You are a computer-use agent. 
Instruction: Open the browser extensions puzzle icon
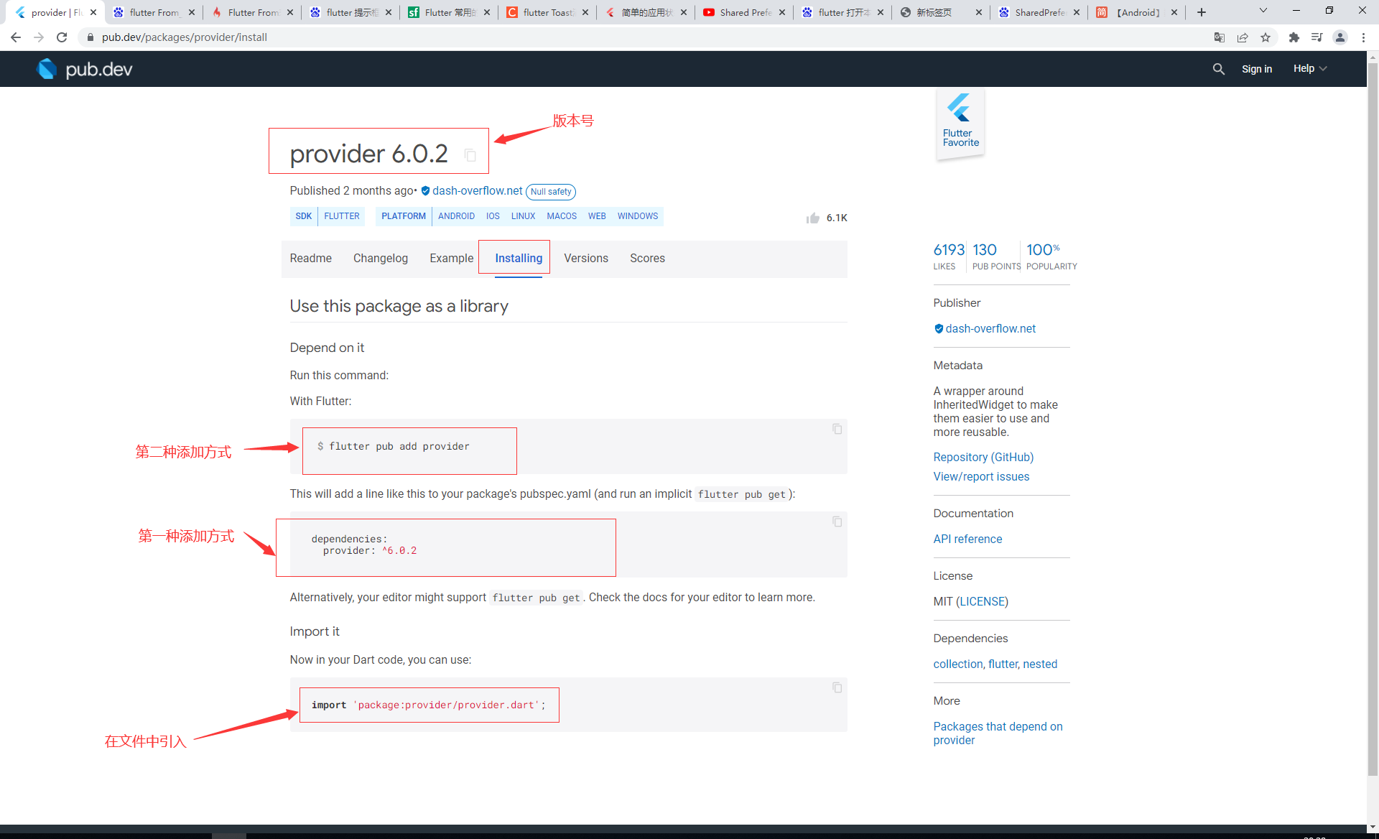pos(1294,37)
